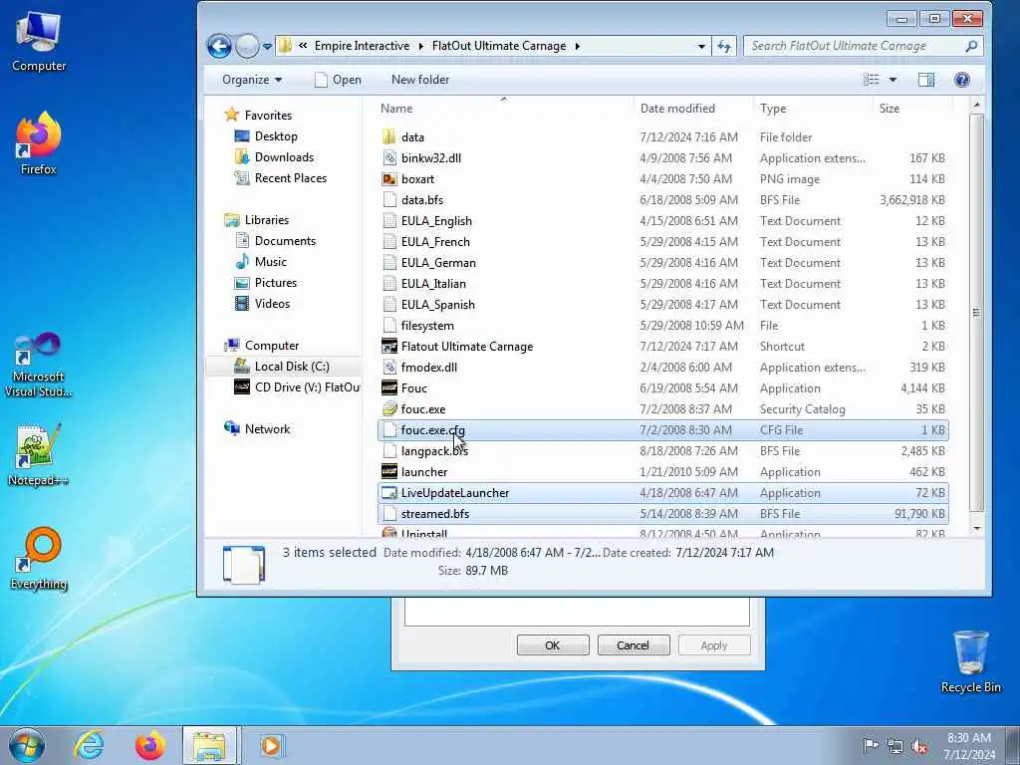Sort files by the Type column
The width and height of the screenshot is (1020, 765).
pos(812,109)
